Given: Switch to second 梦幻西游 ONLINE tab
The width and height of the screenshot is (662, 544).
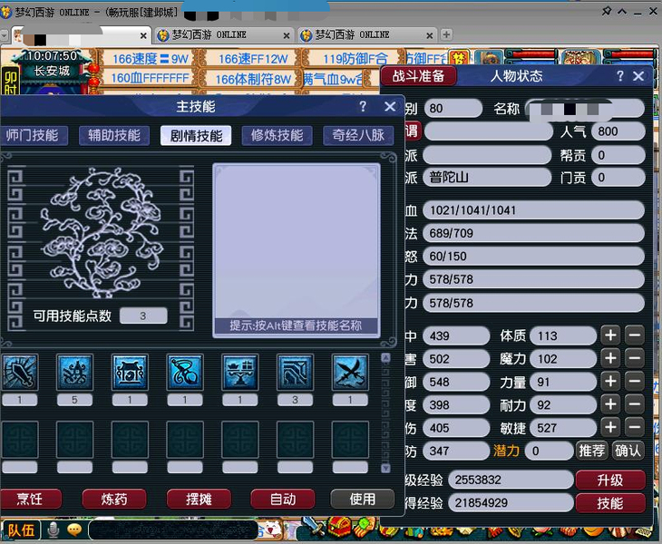Looking at the screenshot, I should pos(224,35).
